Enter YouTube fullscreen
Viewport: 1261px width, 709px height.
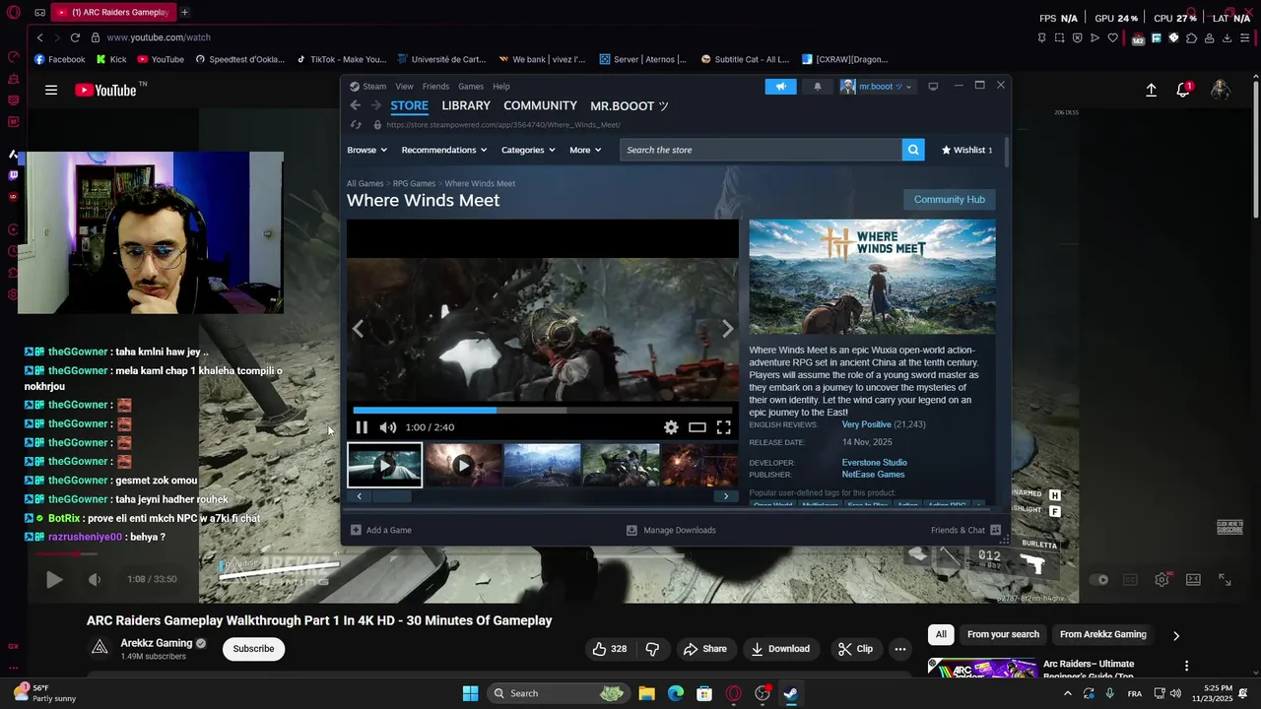(1225, 580)
